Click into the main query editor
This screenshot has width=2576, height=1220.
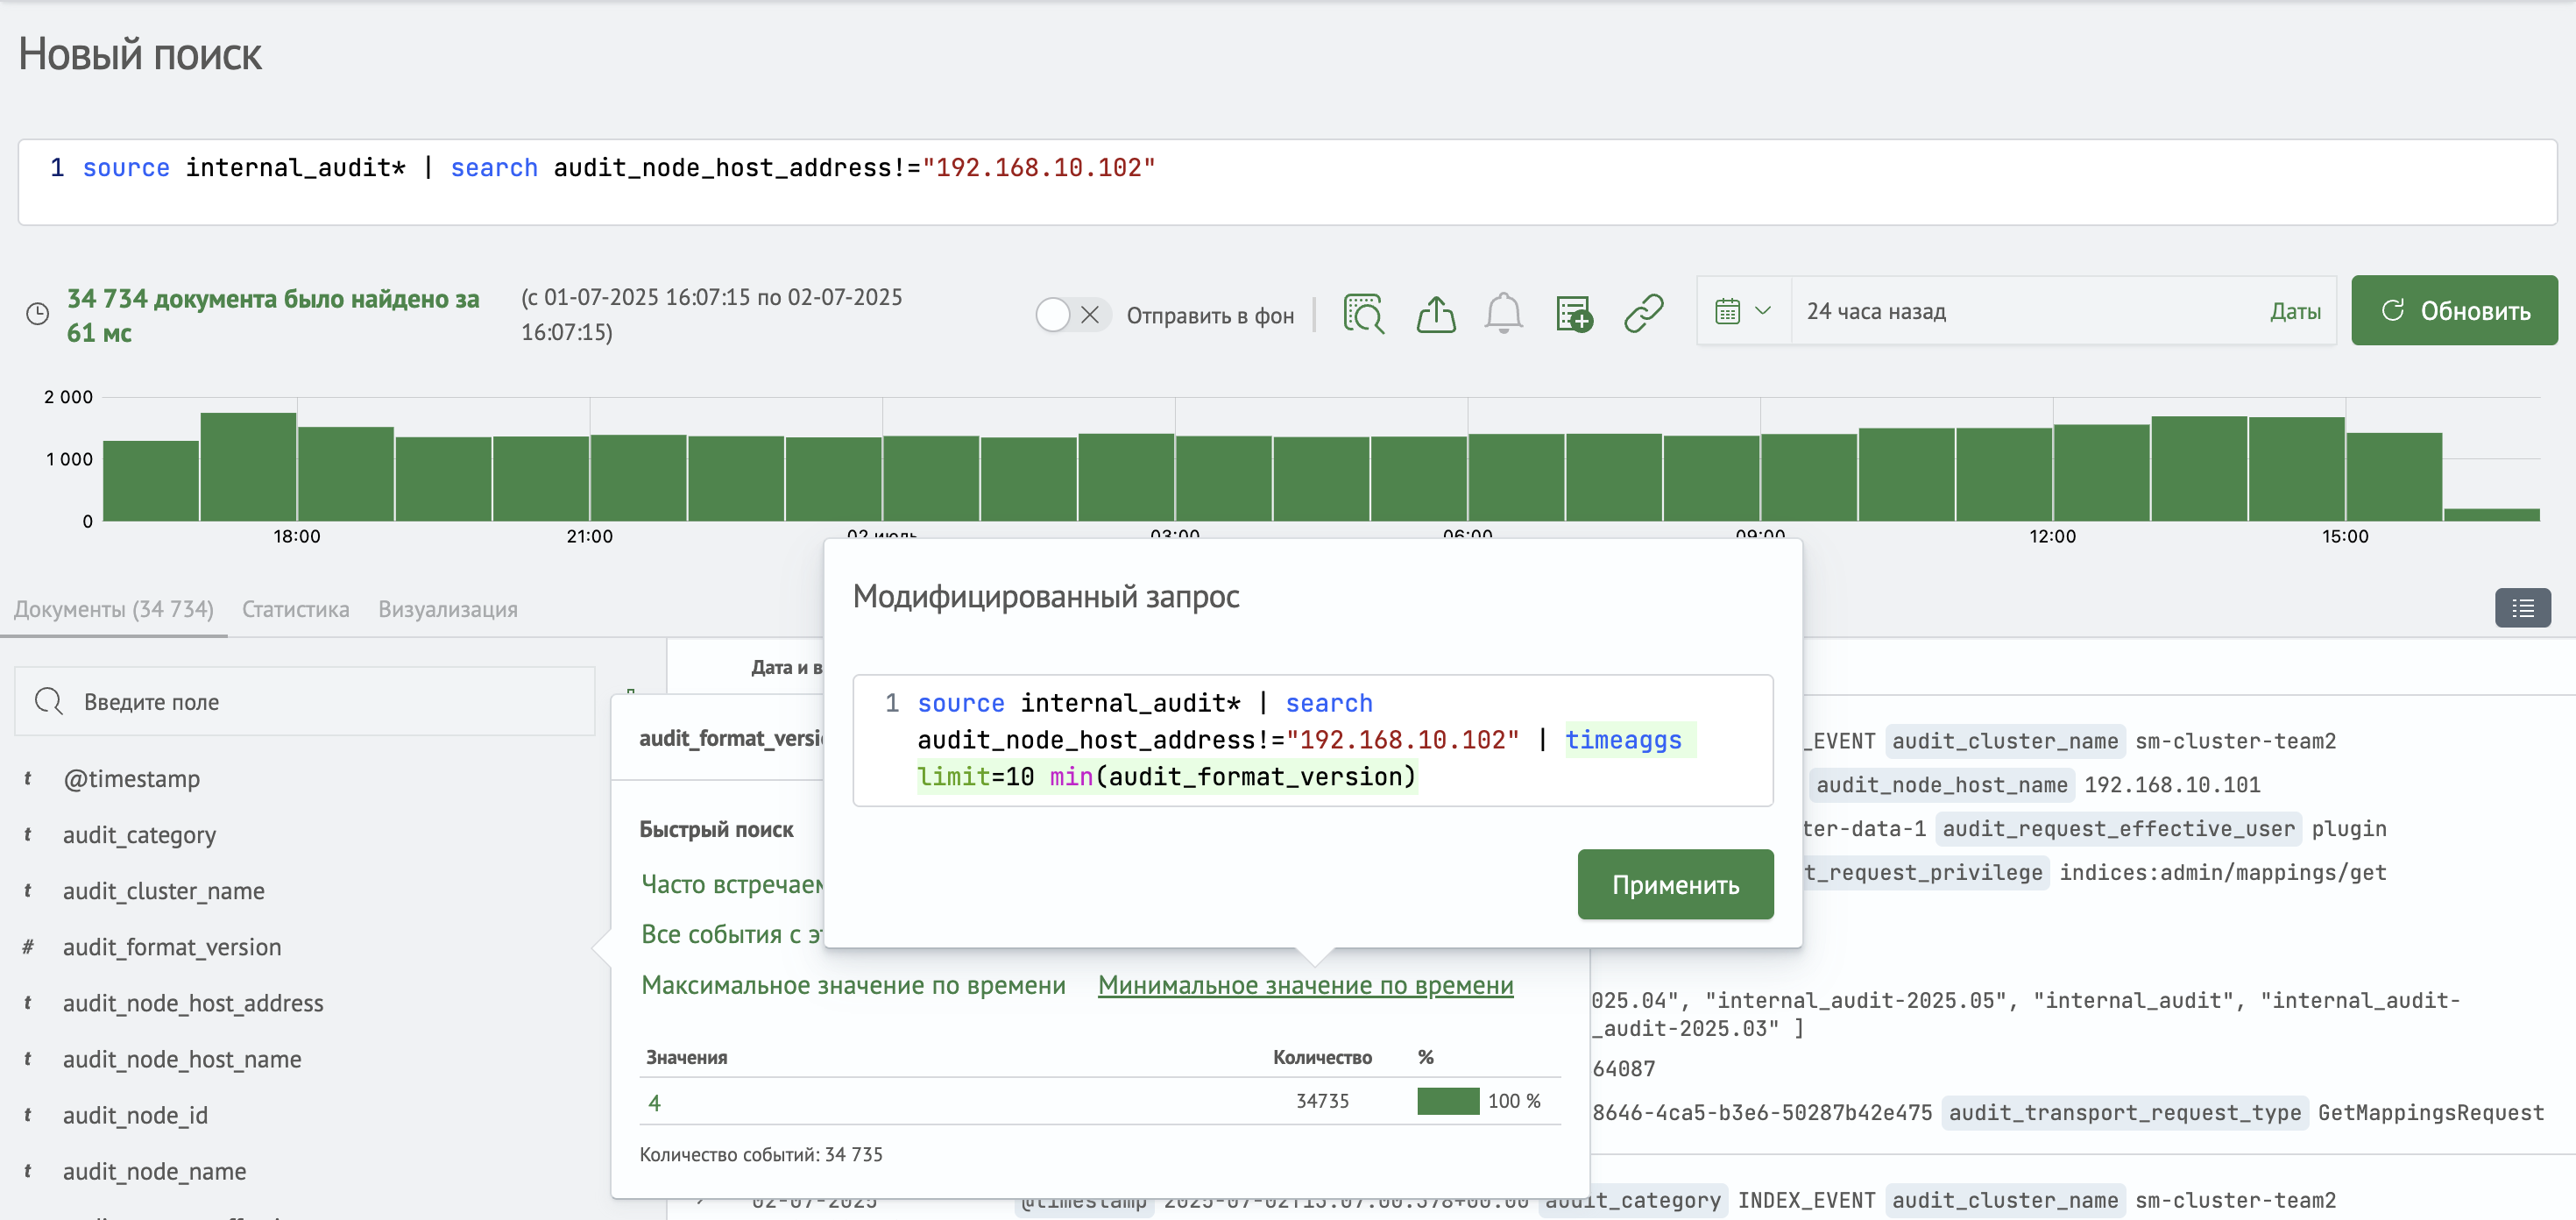(1287, 182)
